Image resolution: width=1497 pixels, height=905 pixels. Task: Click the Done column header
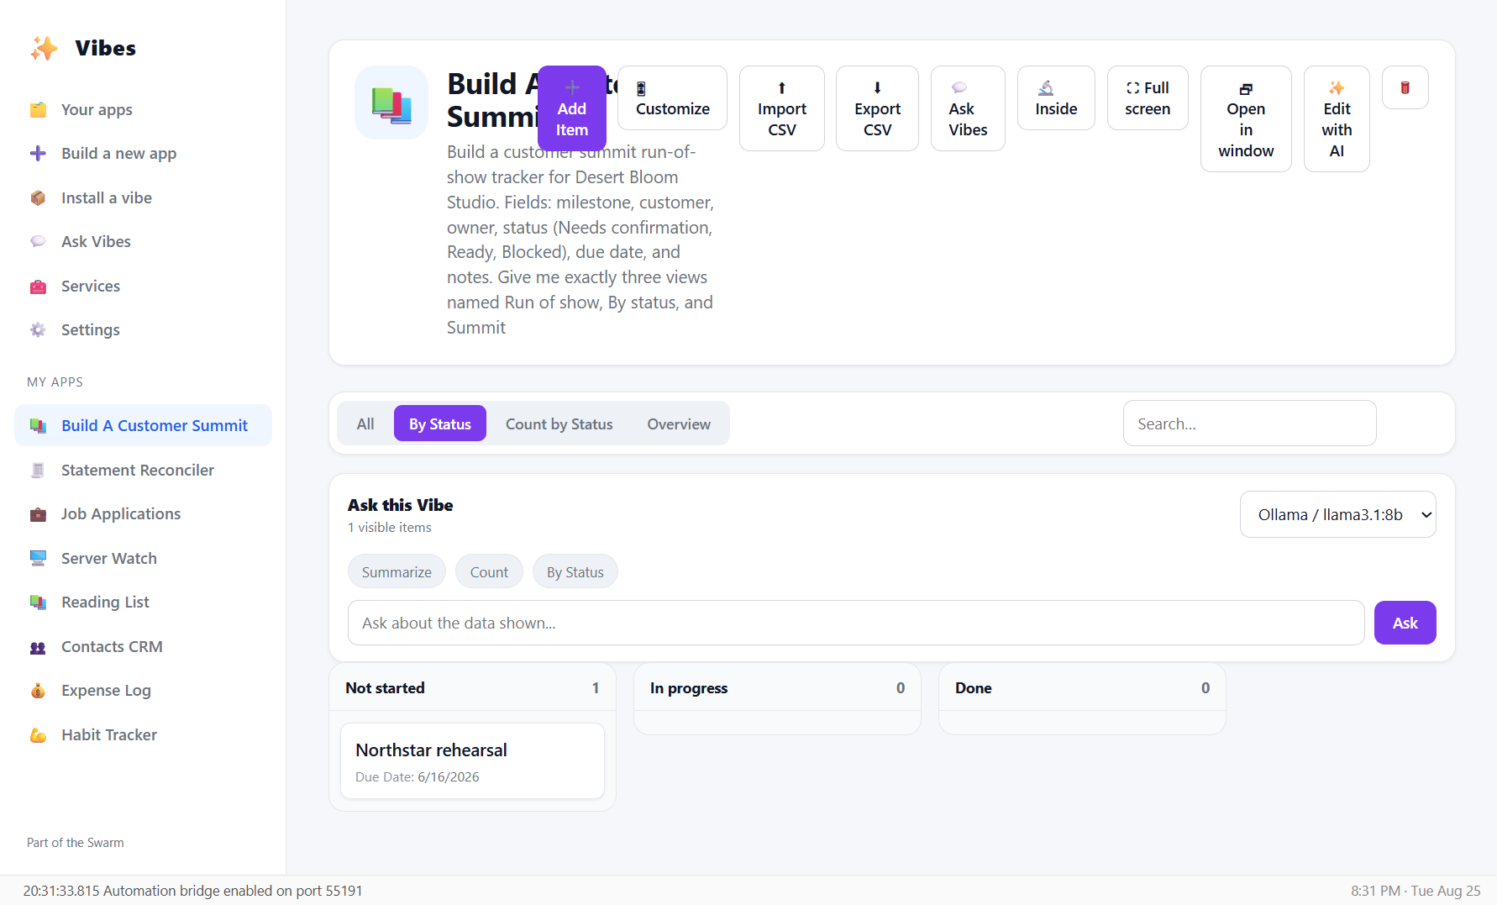click(1082, 688)
